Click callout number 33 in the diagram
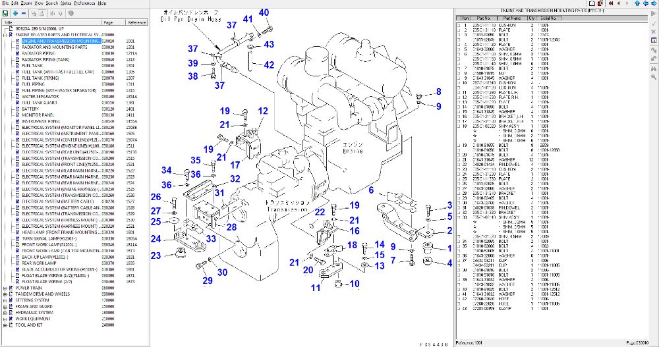The height and width of the screenshot is (347, 659). tap(211, 238)
